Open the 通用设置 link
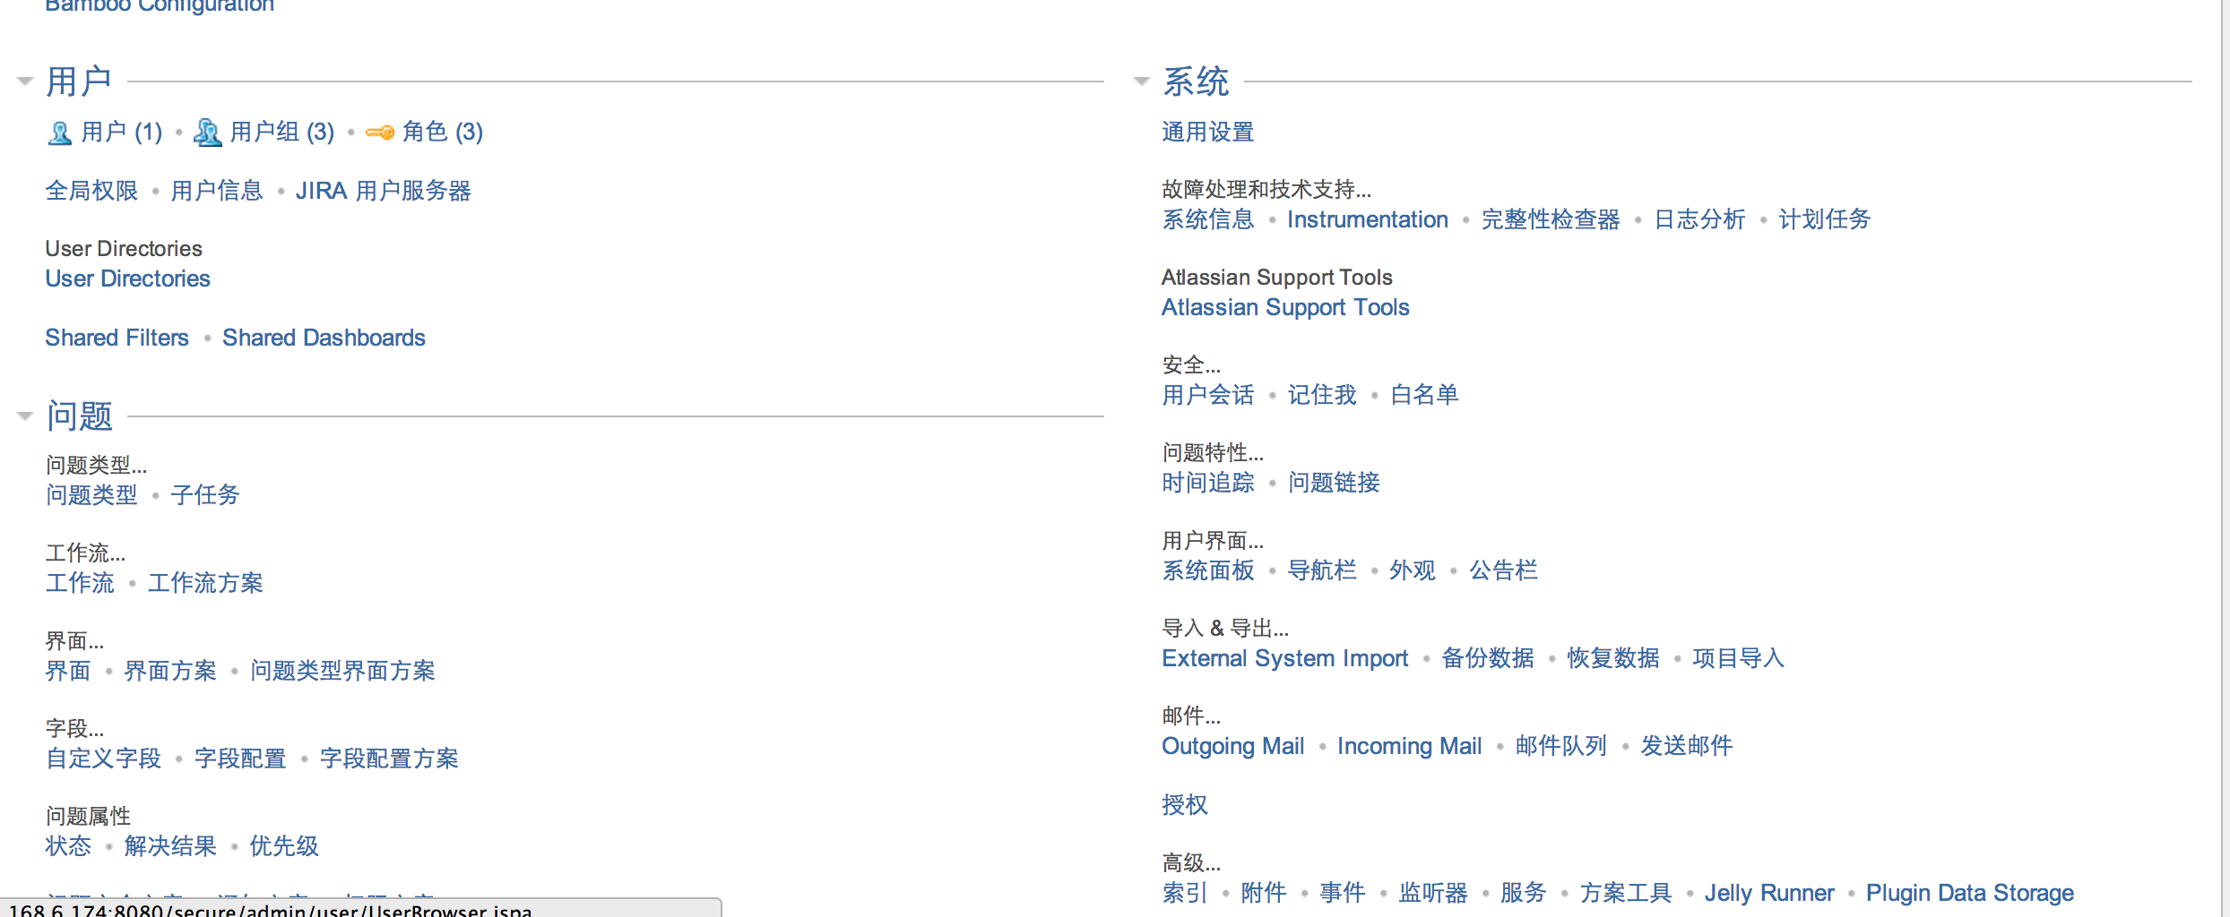This screenshot has width=2230, height=917. pyautogui.click(x=1207, y=132)
